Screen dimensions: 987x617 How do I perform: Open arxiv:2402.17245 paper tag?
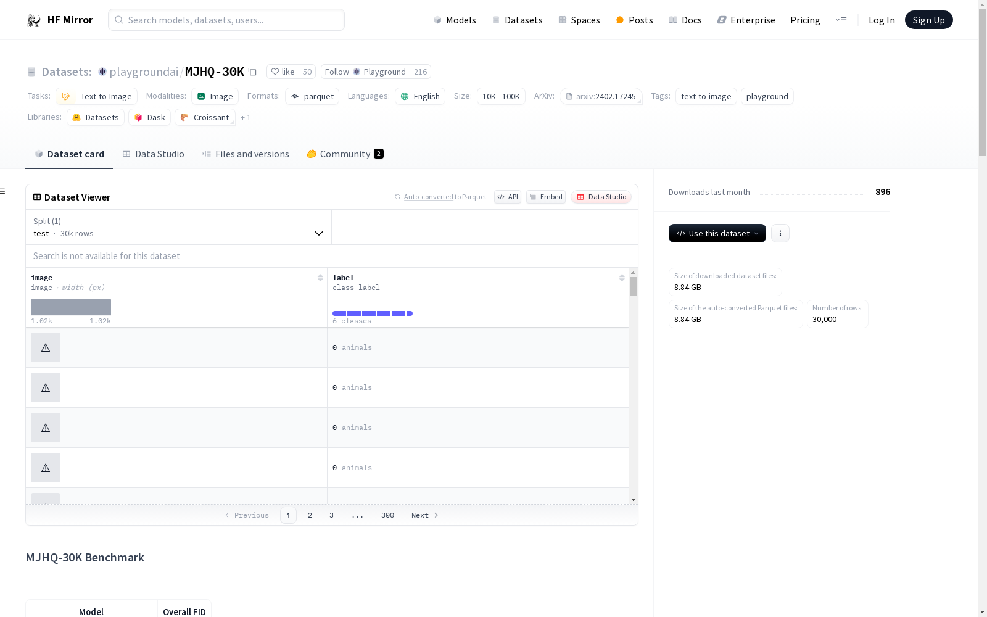[x=601, y=96]
